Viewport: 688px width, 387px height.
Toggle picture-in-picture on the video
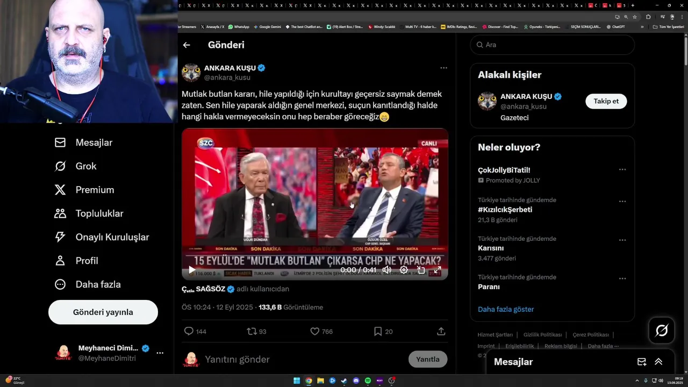(421, 270)
